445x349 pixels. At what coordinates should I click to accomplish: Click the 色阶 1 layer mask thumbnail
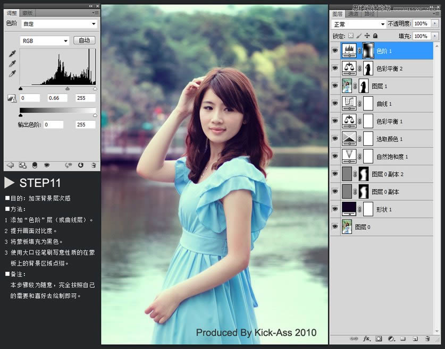click(x=368, y=50)
